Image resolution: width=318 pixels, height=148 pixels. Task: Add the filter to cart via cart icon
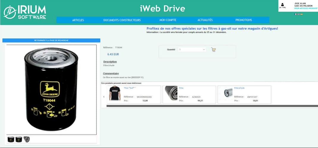click(x=213, y=50)
